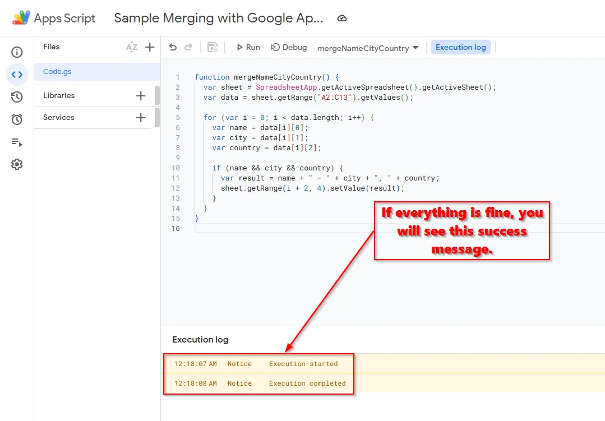
Task: Select the Editor code icon in sidebar
Action: (x=17, y=75)
